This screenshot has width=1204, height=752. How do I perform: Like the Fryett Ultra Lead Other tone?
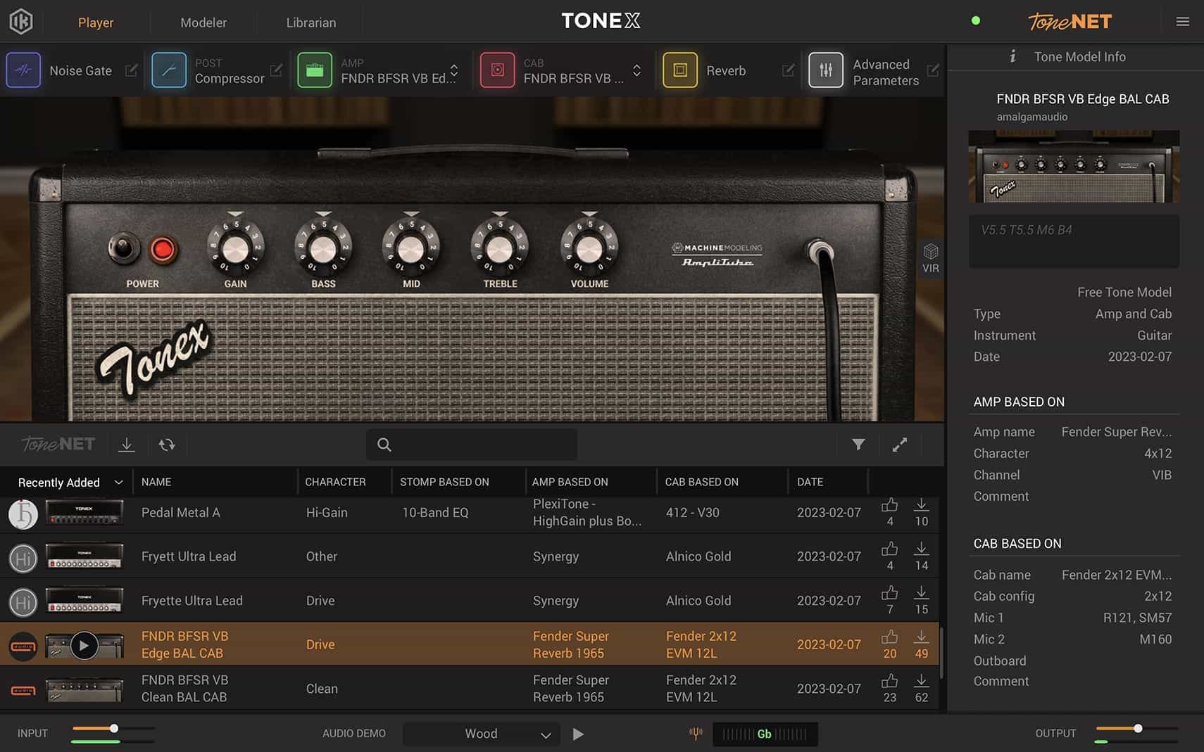click(x=890, y=549)
